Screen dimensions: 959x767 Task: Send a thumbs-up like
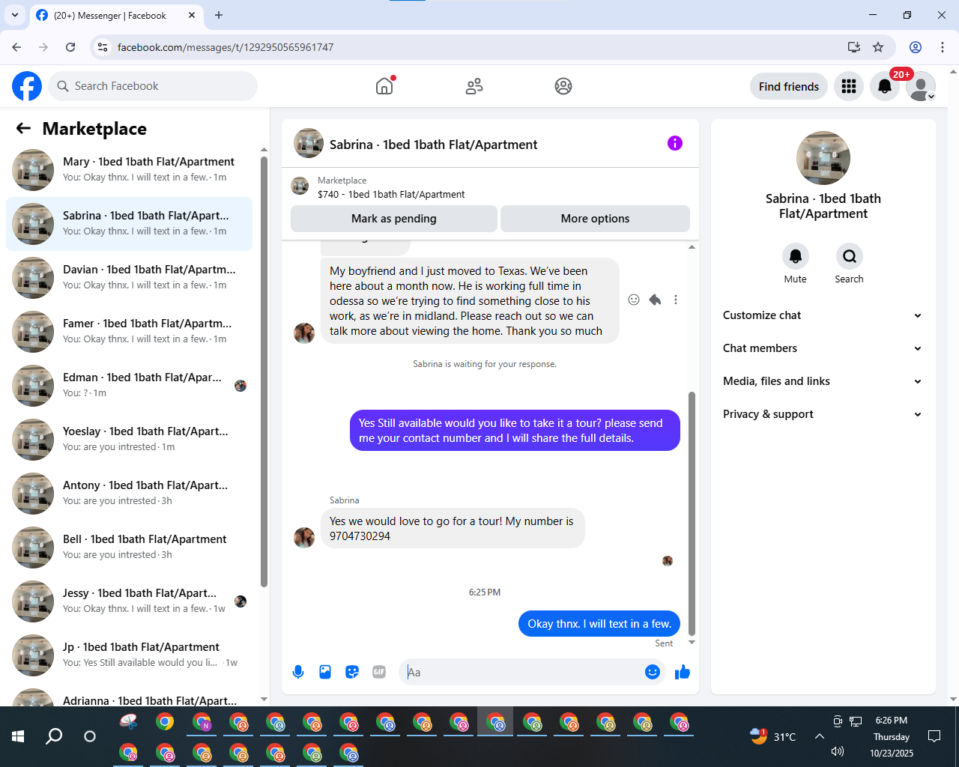click(x=683, y=672)
